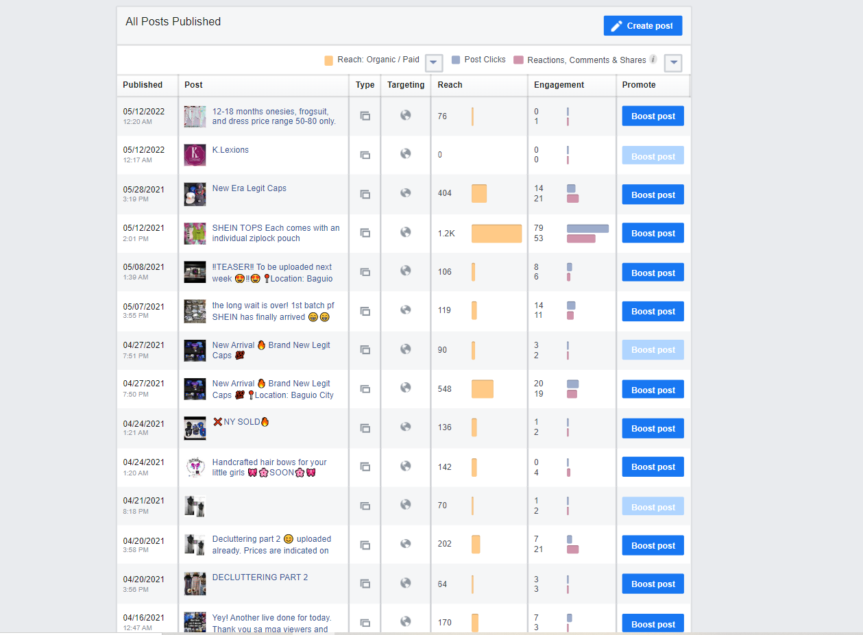This screenshot has width=863, height=635.
Task: Click the globe targeting icon for Yey Another live post
Action: (406, 621)
